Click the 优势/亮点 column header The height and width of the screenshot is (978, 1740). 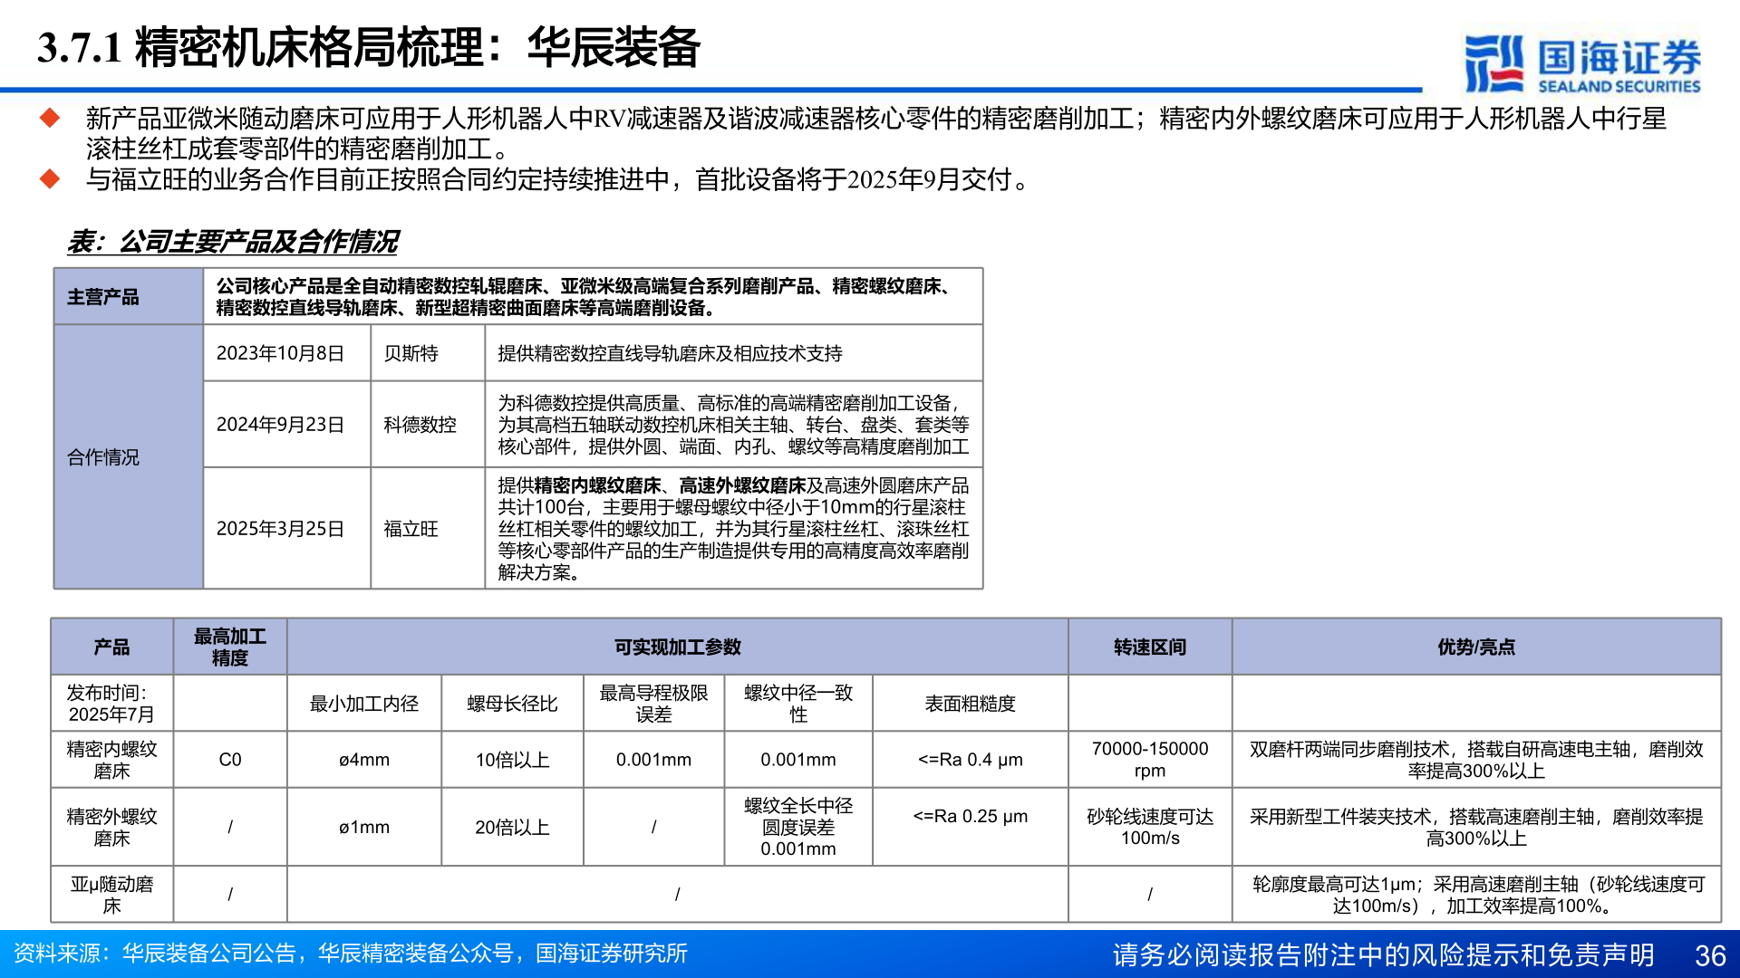click(1476, 647)
